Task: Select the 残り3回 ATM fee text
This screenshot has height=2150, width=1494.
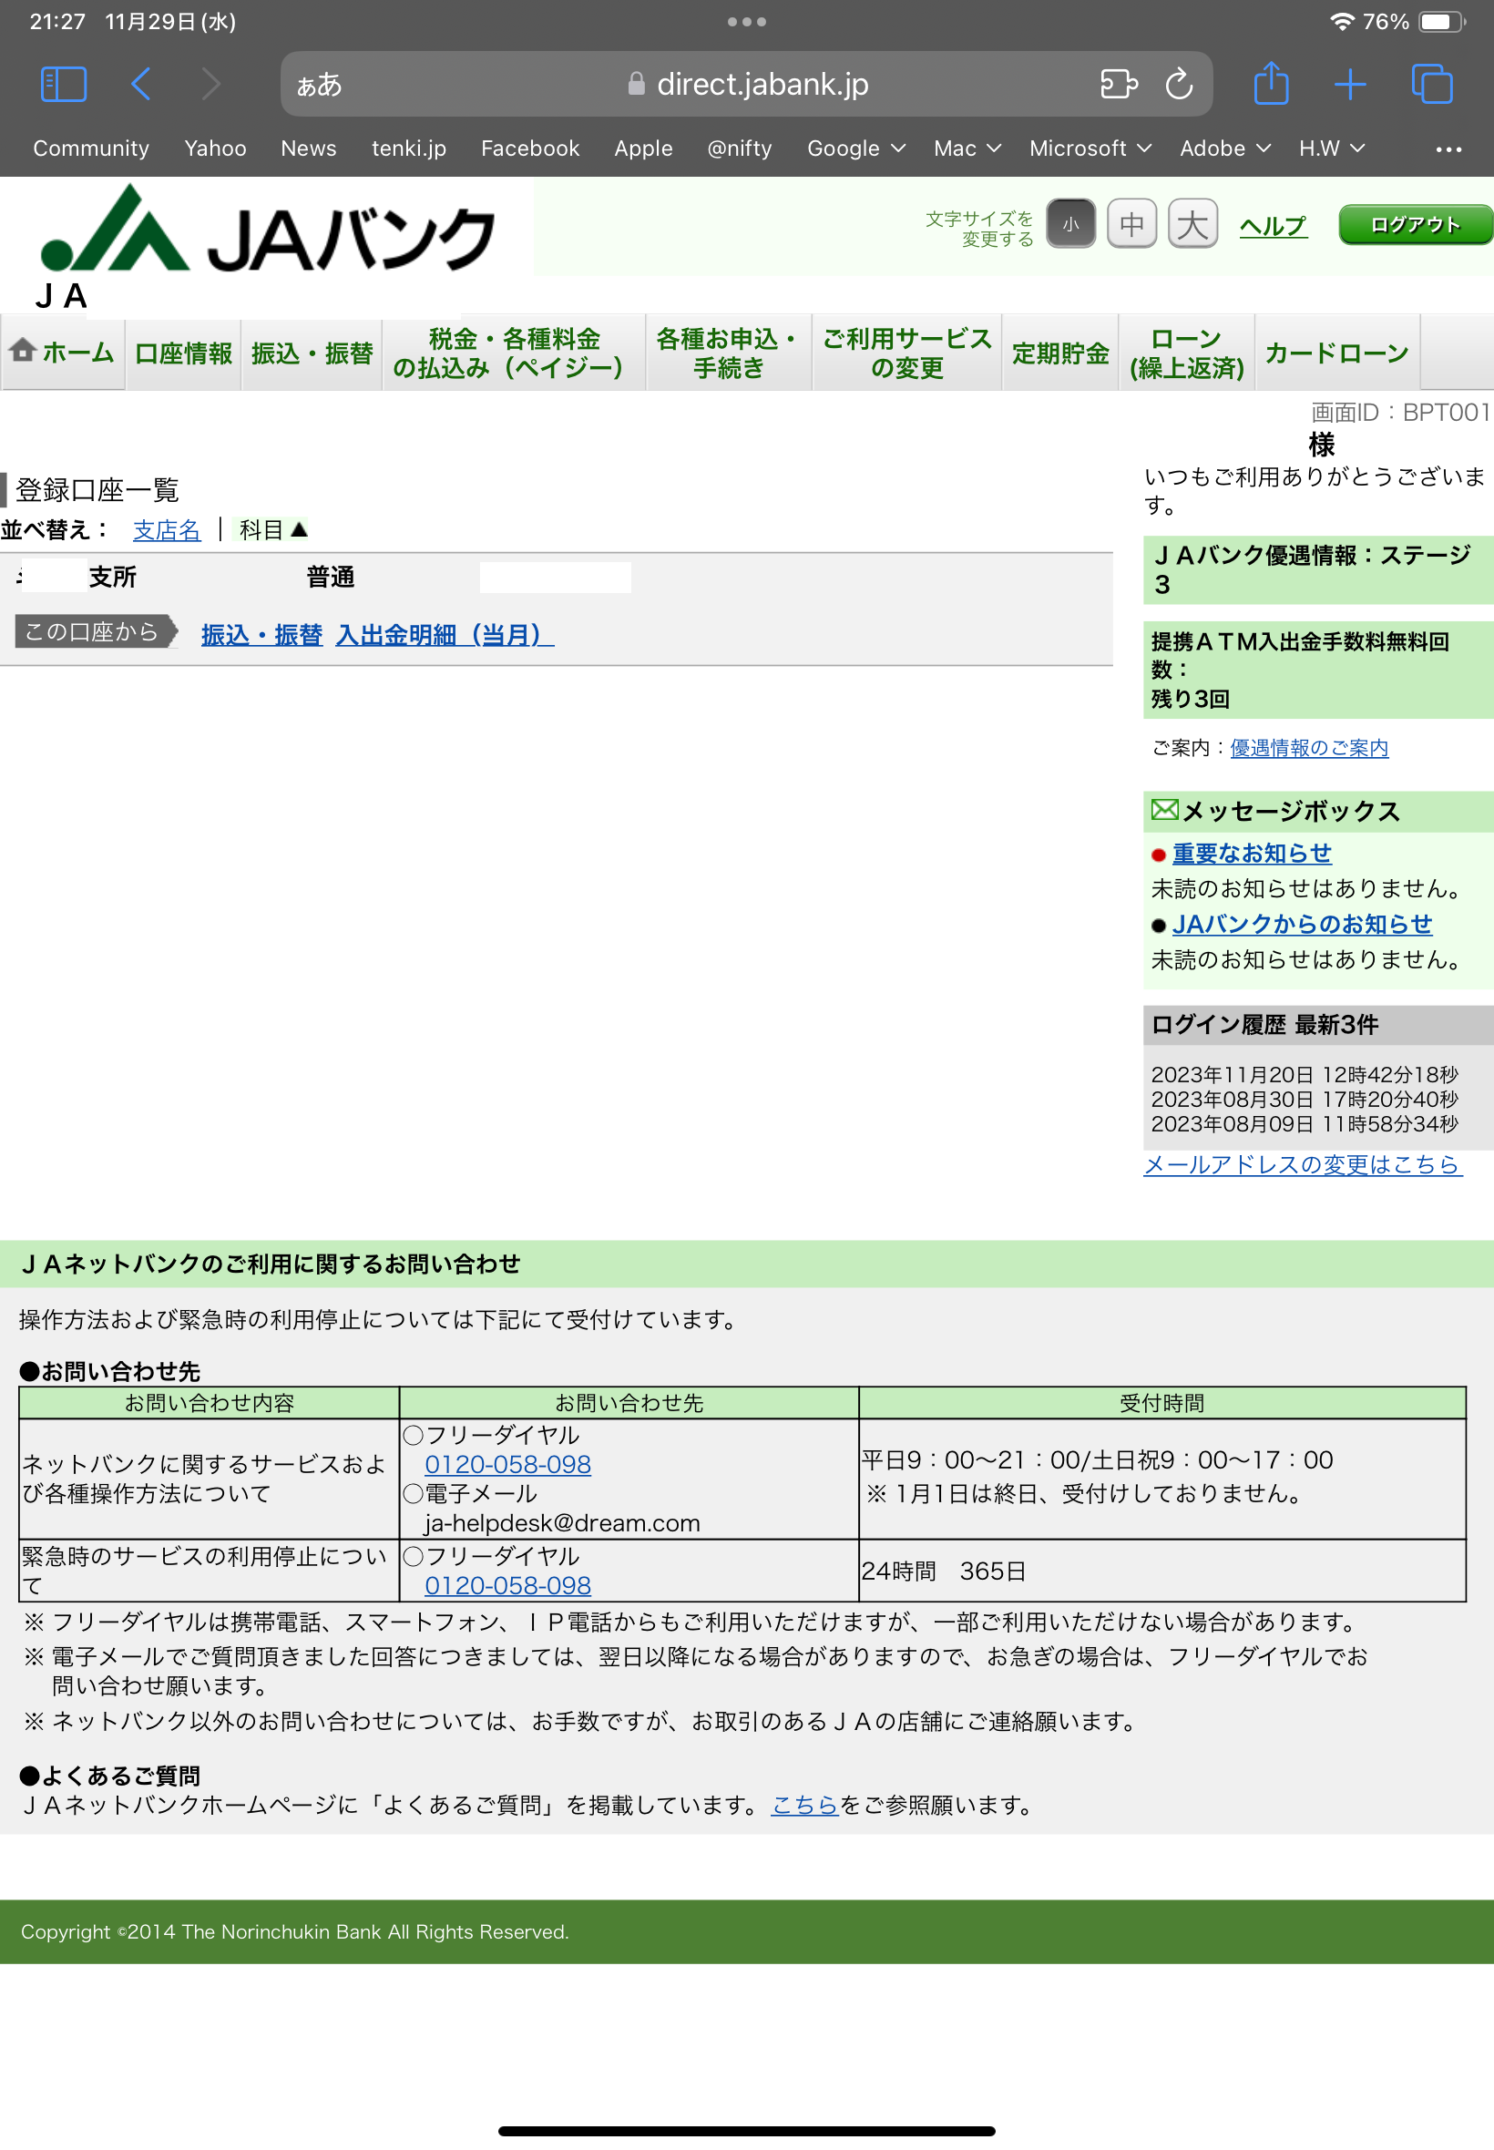Action: click(x=1190, y=698)
